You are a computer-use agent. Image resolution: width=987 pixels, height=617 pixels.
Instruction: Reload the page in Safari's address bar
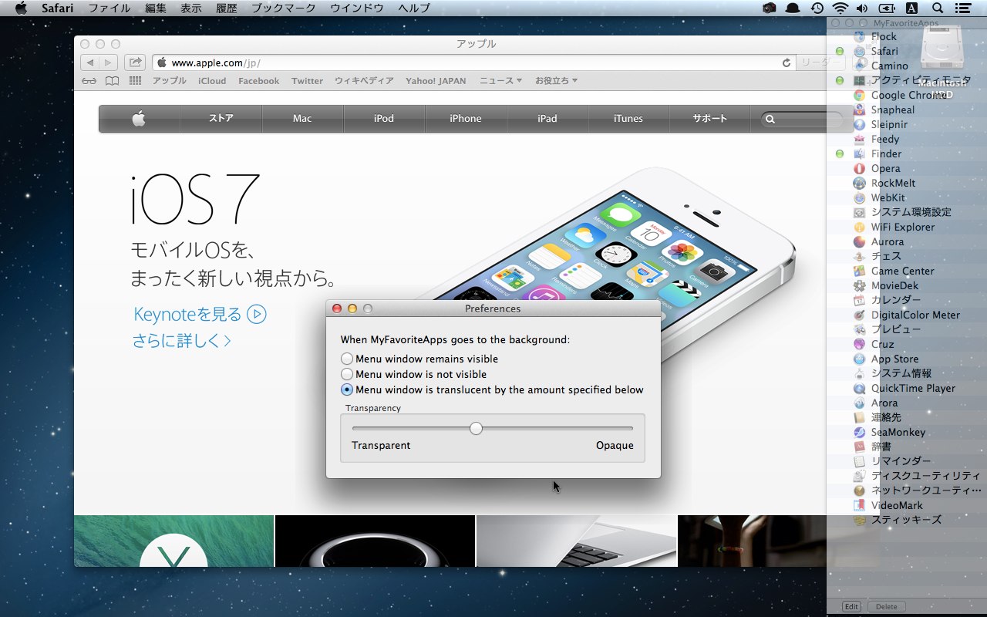click(787, 62)
